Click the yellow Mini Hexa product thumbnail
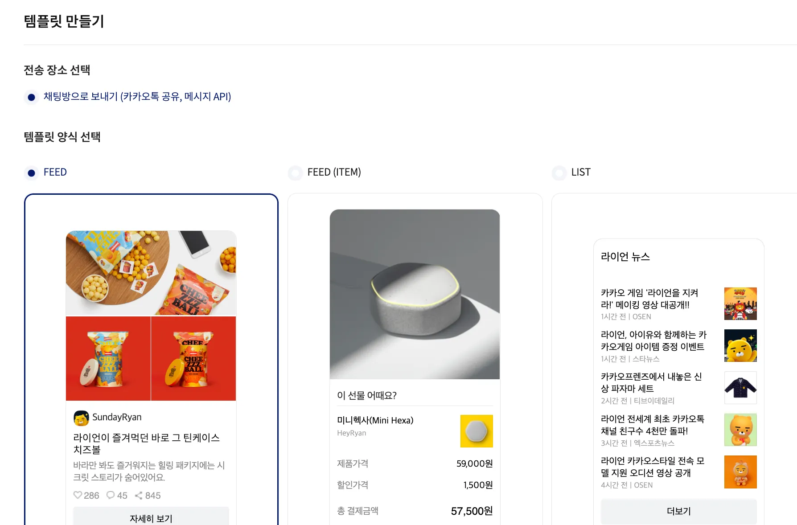This screenshot has width=797, height=525. [477, 431]
